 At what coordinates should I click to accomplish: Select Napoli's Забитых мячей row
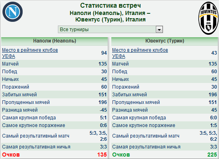[x=55, y=95]
